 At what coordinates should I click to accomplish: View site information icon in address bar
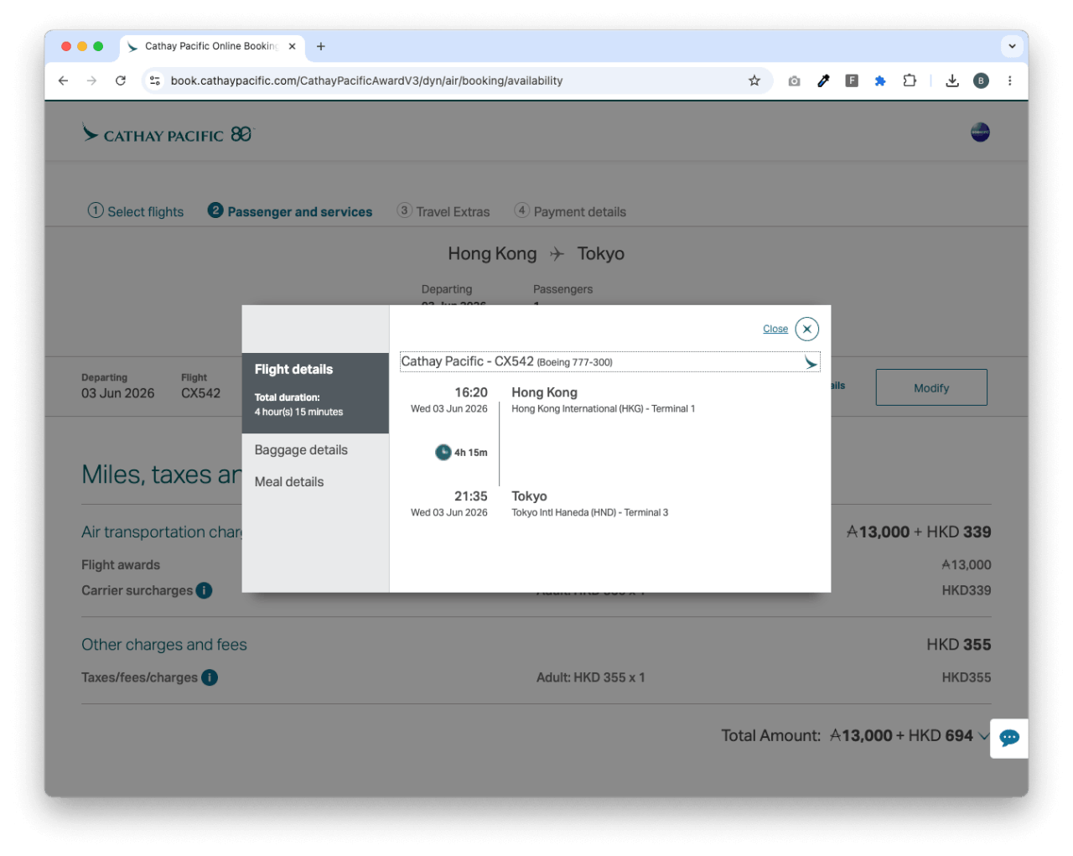154,80
